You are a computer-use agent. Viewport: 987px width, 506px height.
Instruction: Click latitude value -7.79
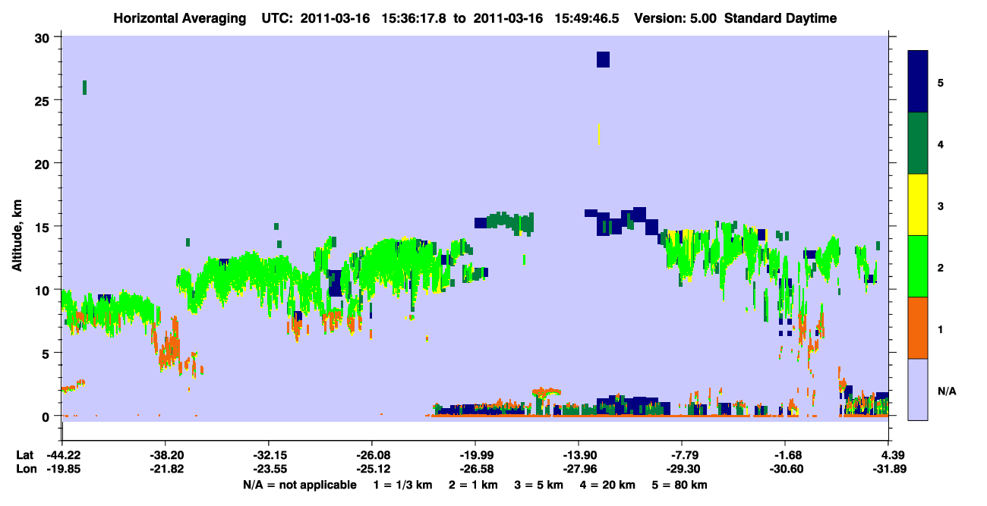click(x=683, y=455)
